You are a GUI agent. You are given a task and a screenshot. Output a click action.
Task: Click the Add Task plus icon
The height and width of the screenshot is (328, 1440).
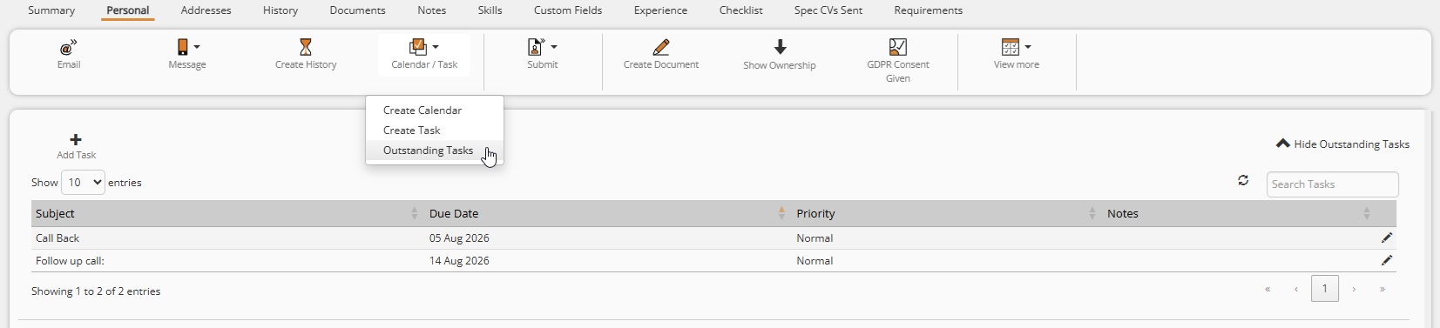(76, 139)
